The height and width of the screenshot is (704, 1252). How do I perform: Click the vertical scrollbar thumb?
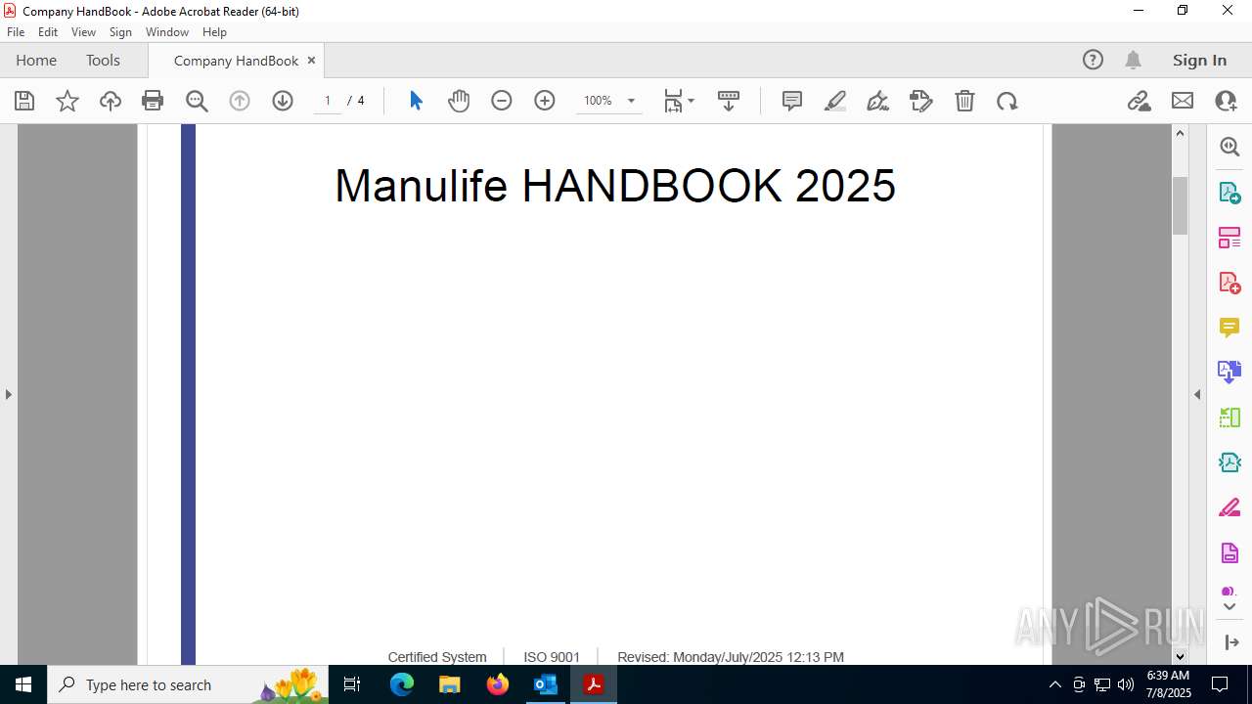coord(1180,205)
